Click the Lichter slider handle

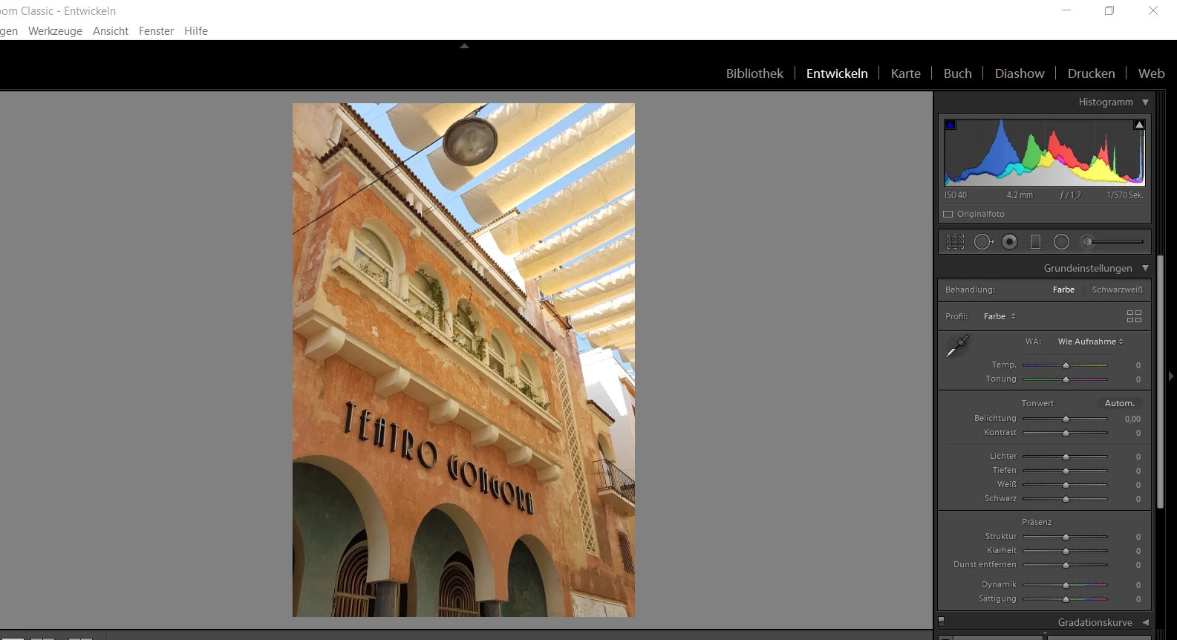[1066, 457]
